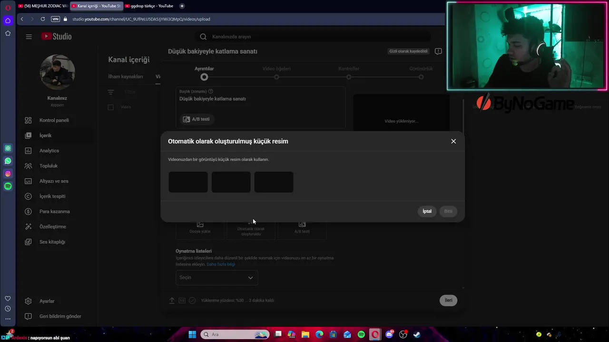The height and width of the screenshot is (342, 609).
Task: Close the auto-generated thumbnail dialog
Action: 453,141
